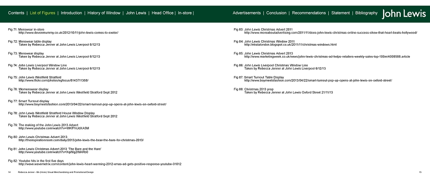The width and height of the screenshot is (430, 181).
Task: Open boymeetsfashion link under Fig 77
Action: point(92,104)
